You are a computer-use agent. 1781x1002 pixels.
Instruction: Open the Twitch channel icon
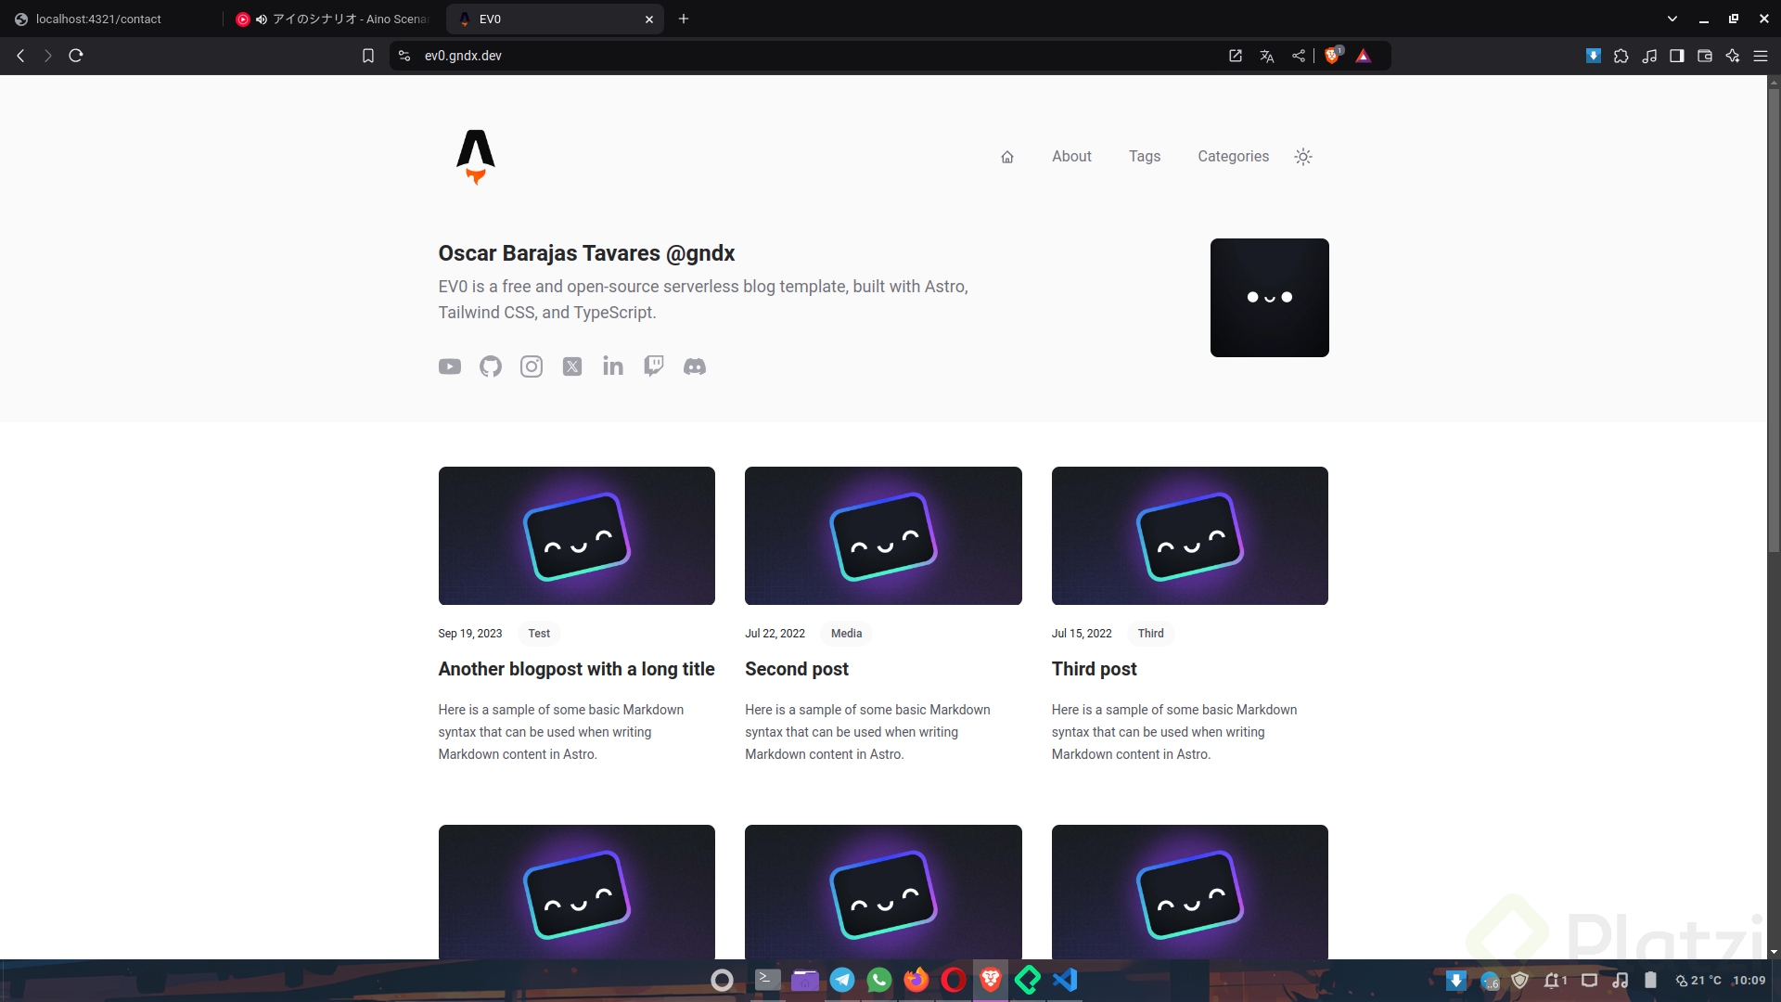654,366
